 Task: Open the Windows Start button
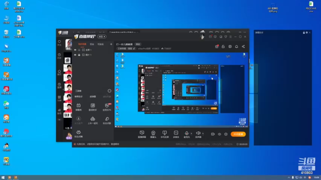[3, 178]
